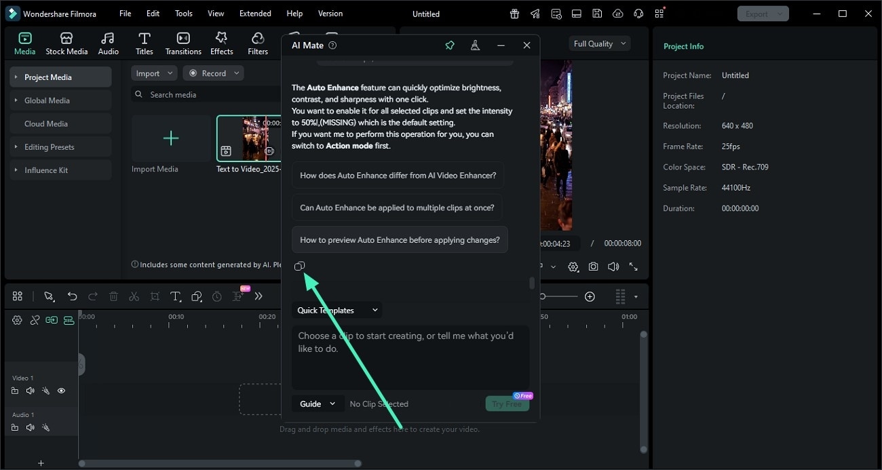882x470 pixels.
Task: Click the timeline layout grid icon
Action: [x=18, y=296]
